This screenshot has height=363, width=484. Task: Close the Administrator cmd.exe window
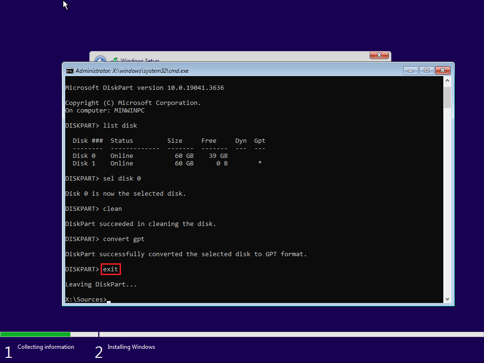(x=442, y=71)
